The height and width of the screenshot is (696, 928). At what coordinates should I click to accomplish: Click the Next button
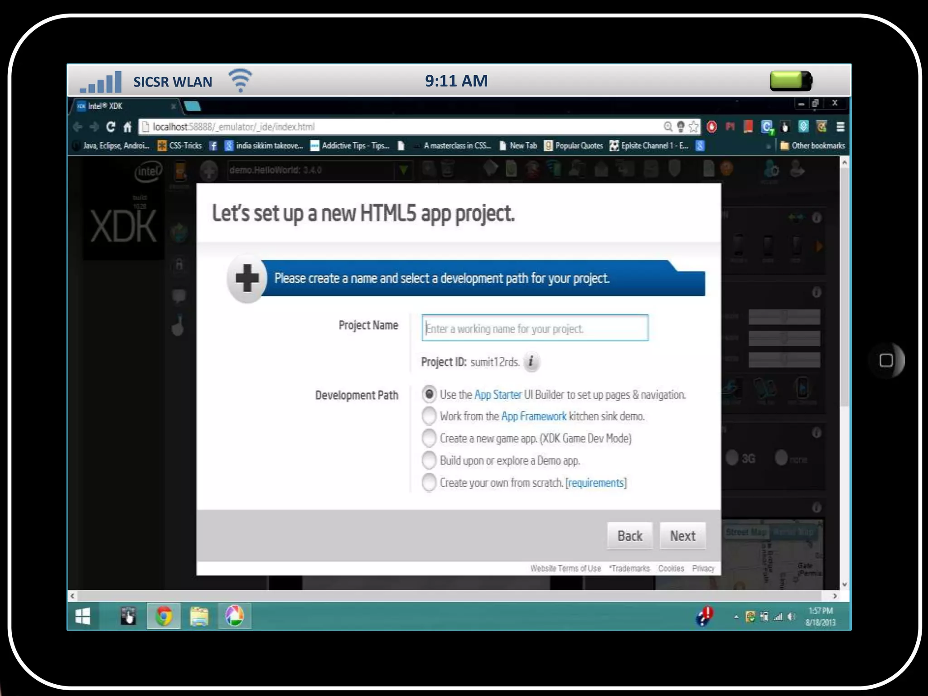tap(682, 536)
